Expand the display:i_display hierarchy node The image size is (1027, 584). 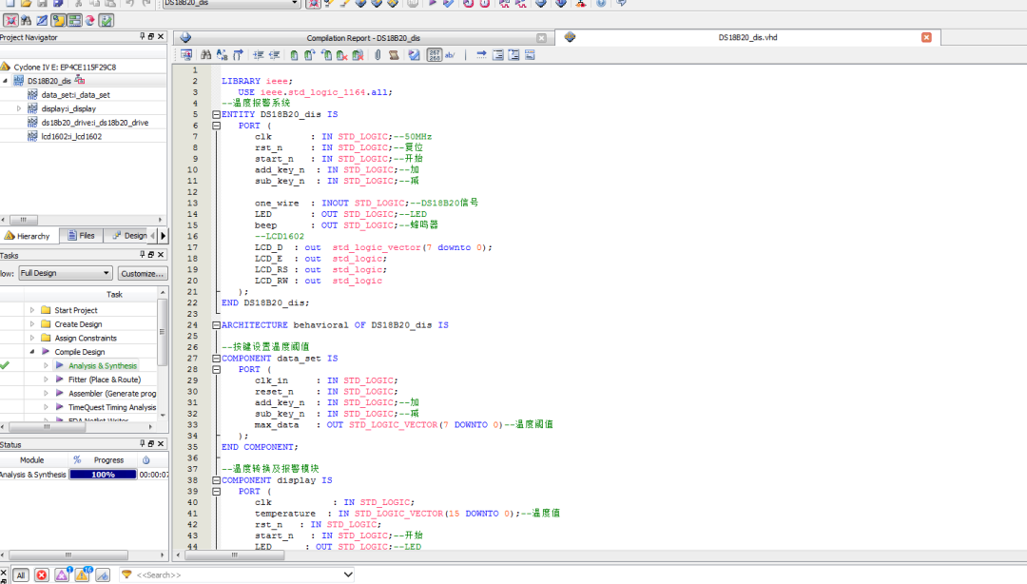[19, 108]
